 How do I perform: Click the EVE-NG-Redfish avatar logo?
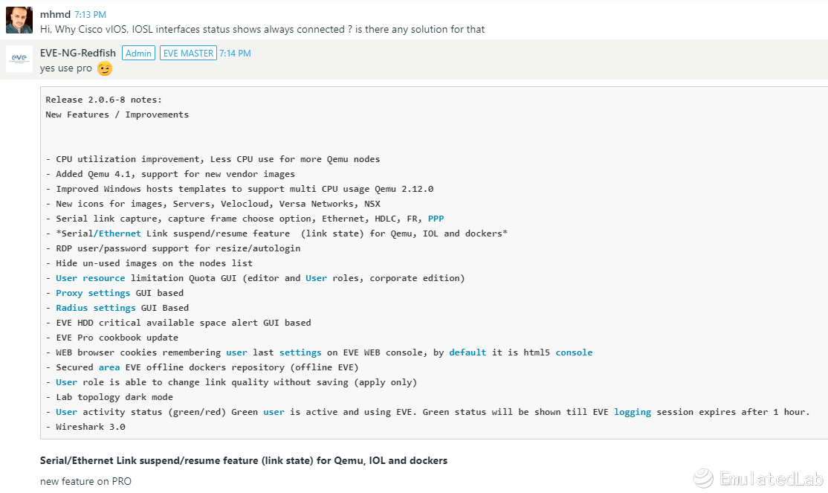(19, 59)
